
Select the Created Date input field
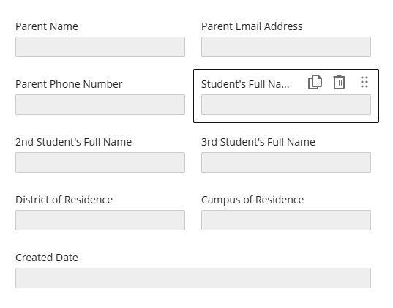pyautogui.click(x=193, y=278)
